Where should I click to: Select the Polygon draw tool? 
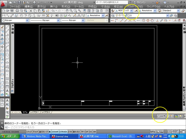coord(7,39)
